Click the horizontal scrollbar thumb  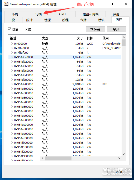point(58,158)
